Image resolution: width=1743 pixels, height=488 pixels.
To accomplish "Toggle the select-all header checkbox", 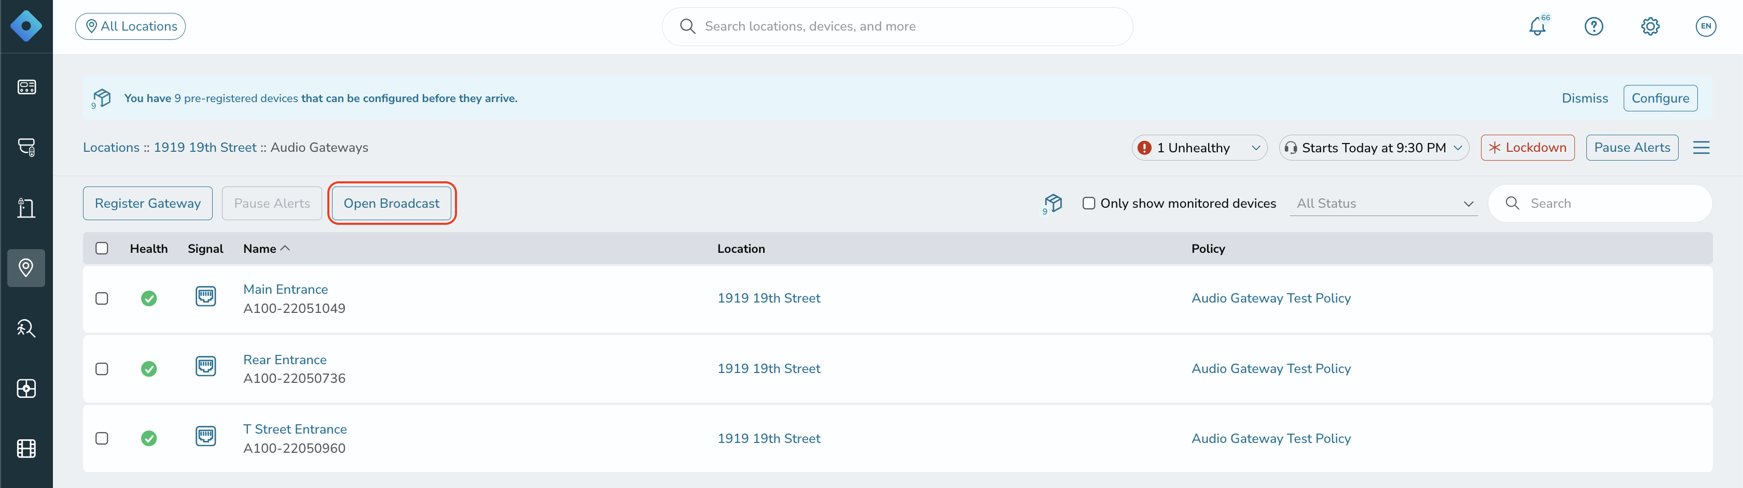I will click(102, 248).
